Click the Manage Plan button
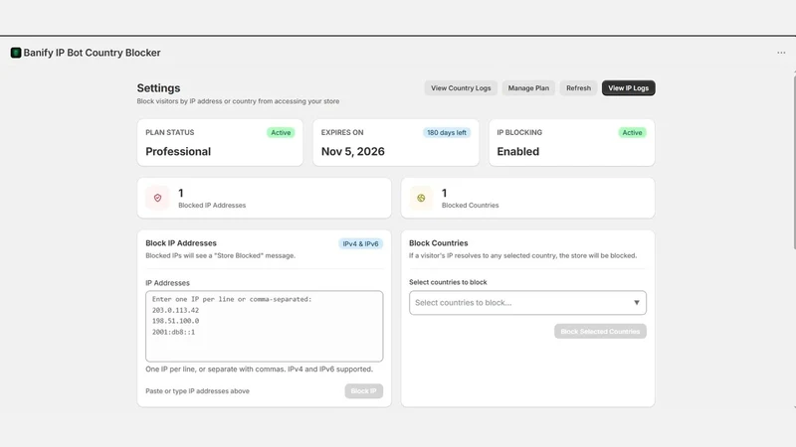 tap(528, 88)
